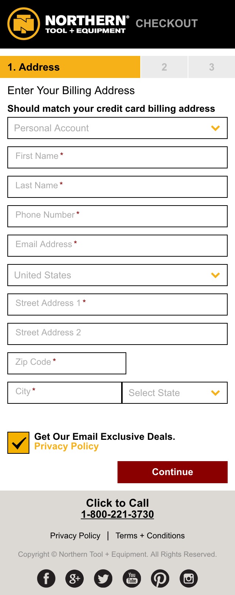This screenshot has height=595, width=235.
Task: Tap the 1-800-221-3730 phone link
Action: coord(117,514)
